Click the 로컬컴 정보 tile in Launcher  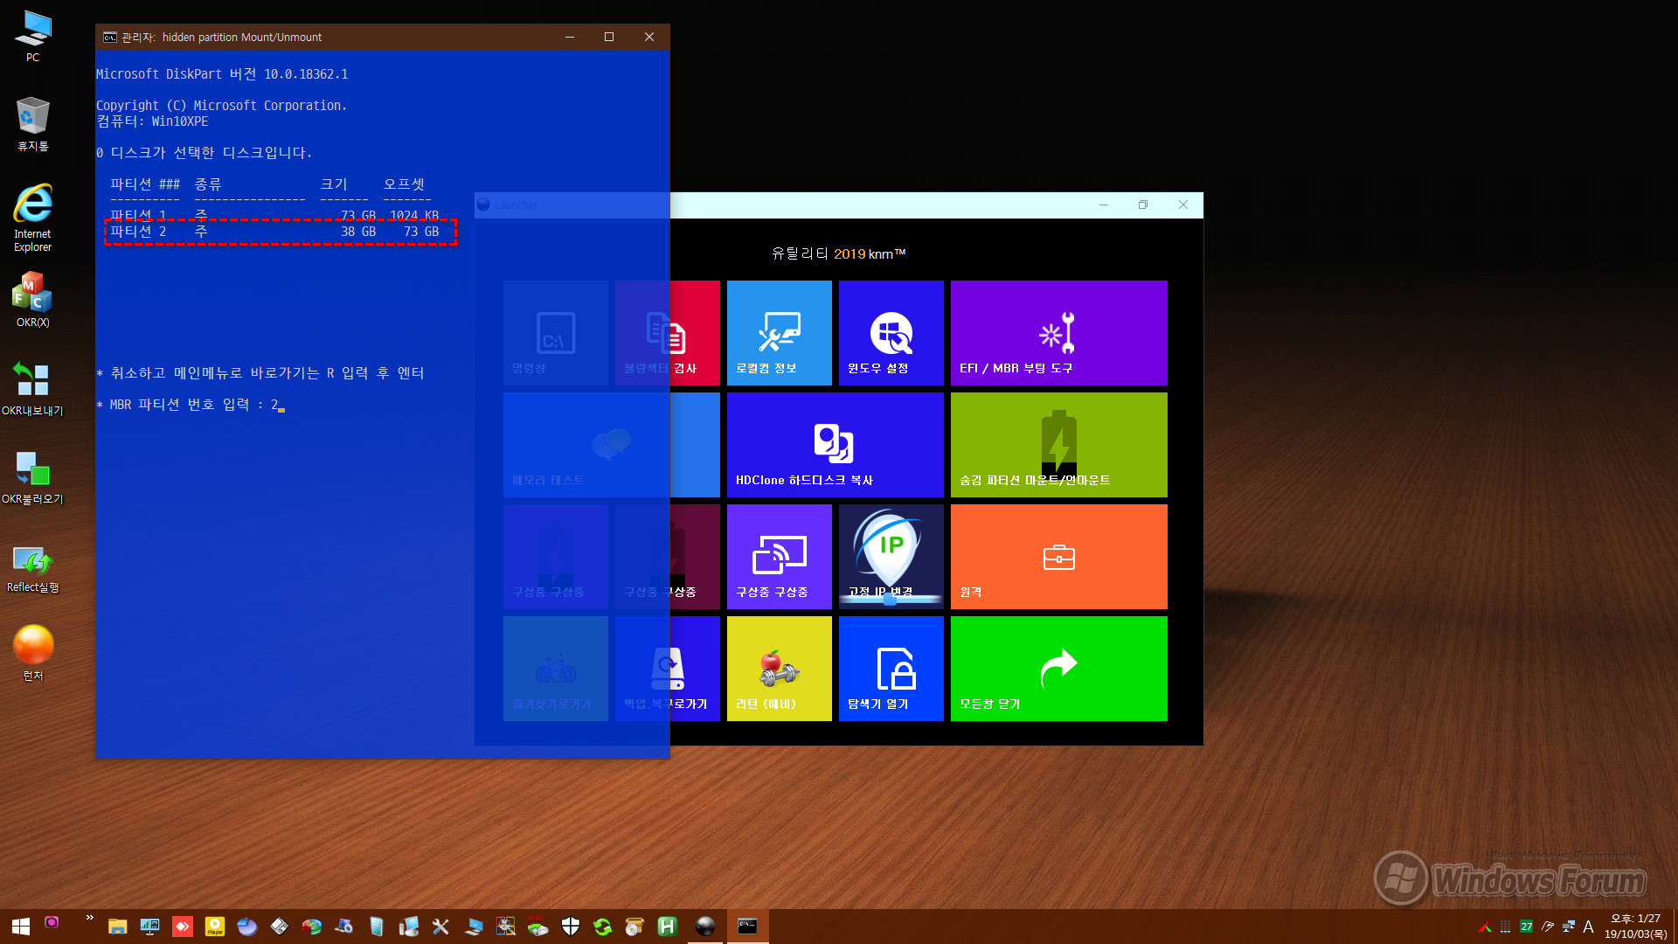779,333
